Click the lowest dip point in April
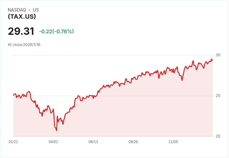The height and width of the screenshot is (158, 229). (x=56, y=130)
